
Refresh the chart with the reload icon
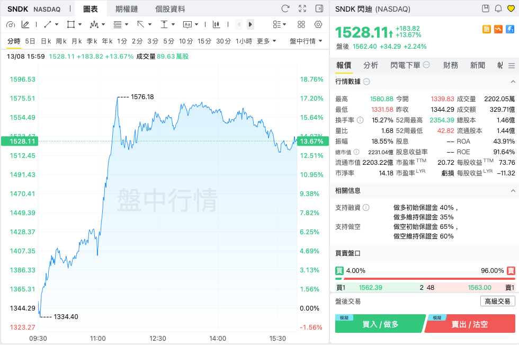point(285,8)
